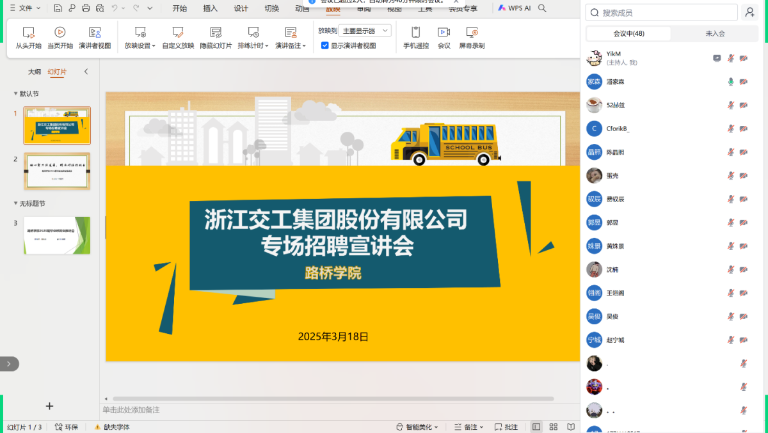Switch to the 大纲 outline tab
The width and height of the screenshot is (768, 433).
[x=35, y=72]
